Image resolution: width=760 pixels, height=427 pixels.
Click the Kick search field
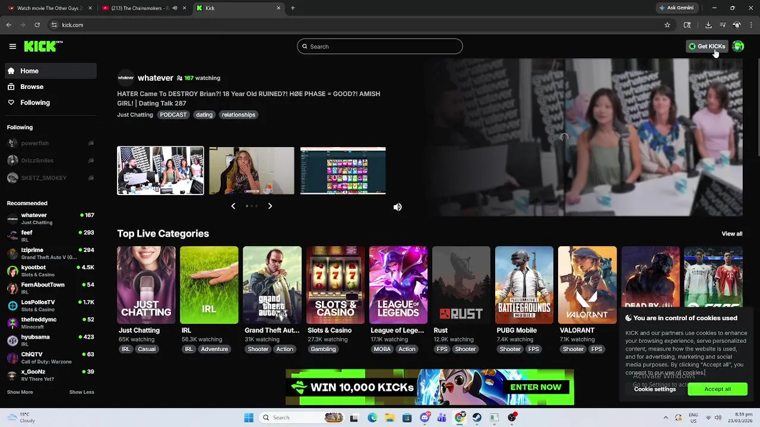[380, 46]
